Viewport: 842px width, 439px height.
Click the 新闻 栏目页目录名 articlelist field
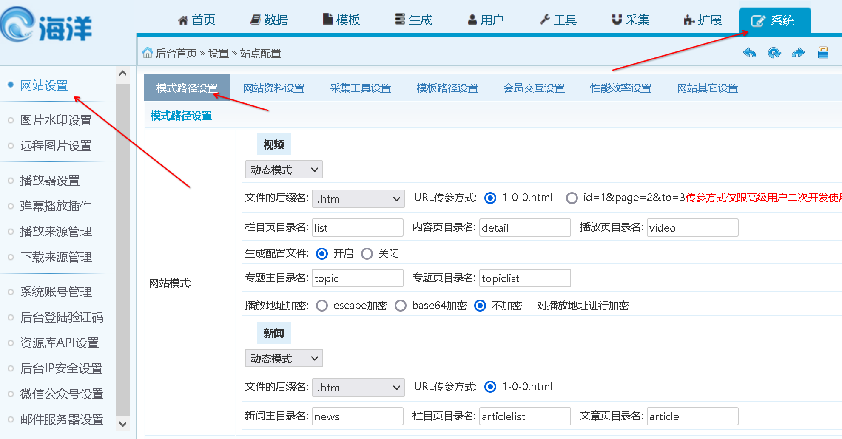(x=525, y=416)
